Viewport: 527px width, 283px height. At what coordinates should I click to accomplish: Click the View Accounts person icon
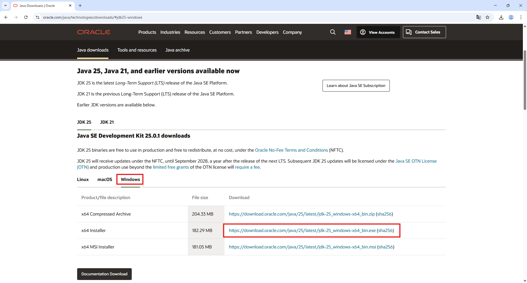[x=363, y=32]
